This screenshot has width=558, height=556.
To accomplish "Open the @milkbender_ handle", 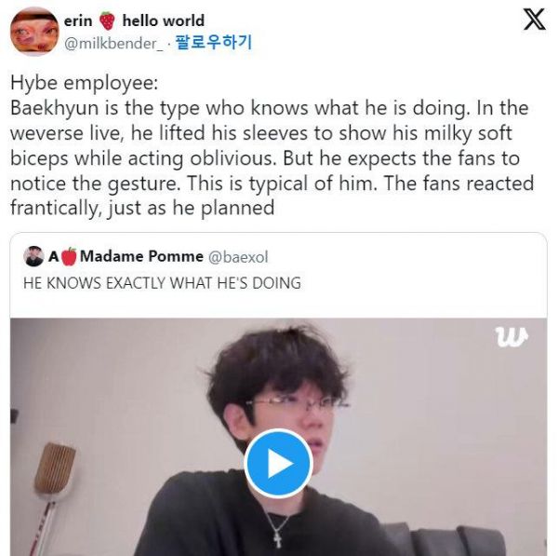I will tap(113, 43).
